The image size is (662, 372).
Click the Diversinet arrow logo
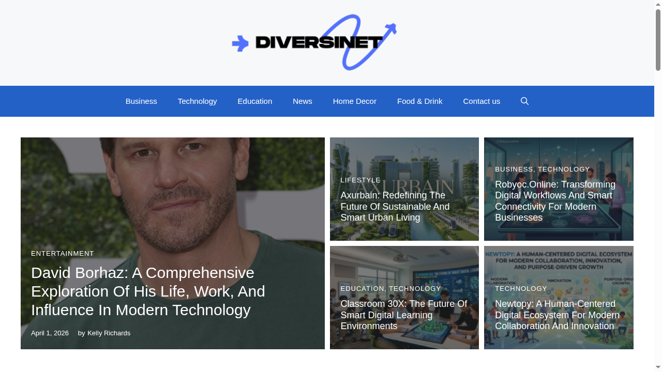[313, 42]
